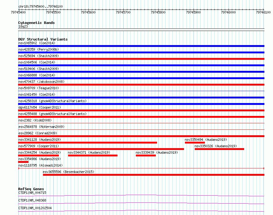
Task: Select the nsv509709 (Teague2010) label
Action: (39, 88)
